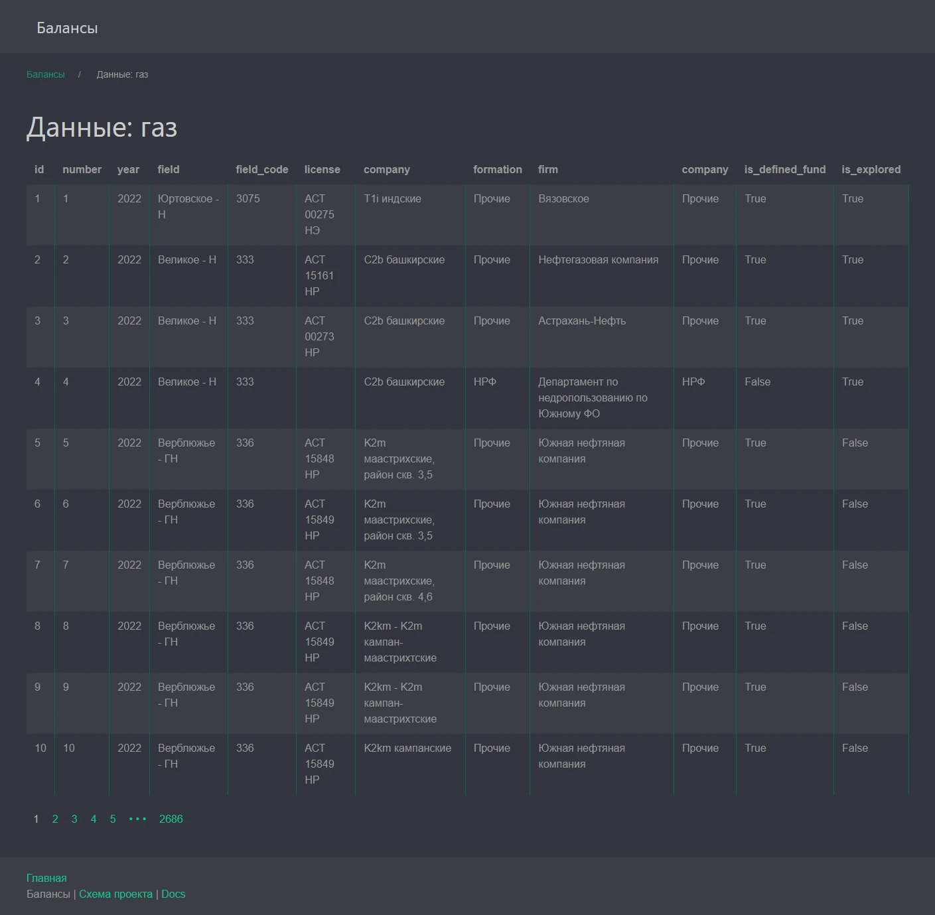Select the Юртовское - Н field cell
The width and height of the screenshot is (935, 915).
tap(188, 206)
